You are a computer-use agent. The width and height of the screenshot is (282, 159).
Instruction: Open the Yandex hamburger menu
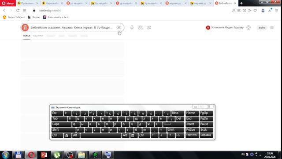(272, 27)
